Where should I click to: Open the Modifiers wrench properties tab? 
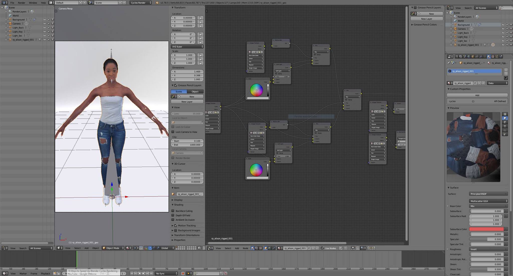tap(481, 56)
